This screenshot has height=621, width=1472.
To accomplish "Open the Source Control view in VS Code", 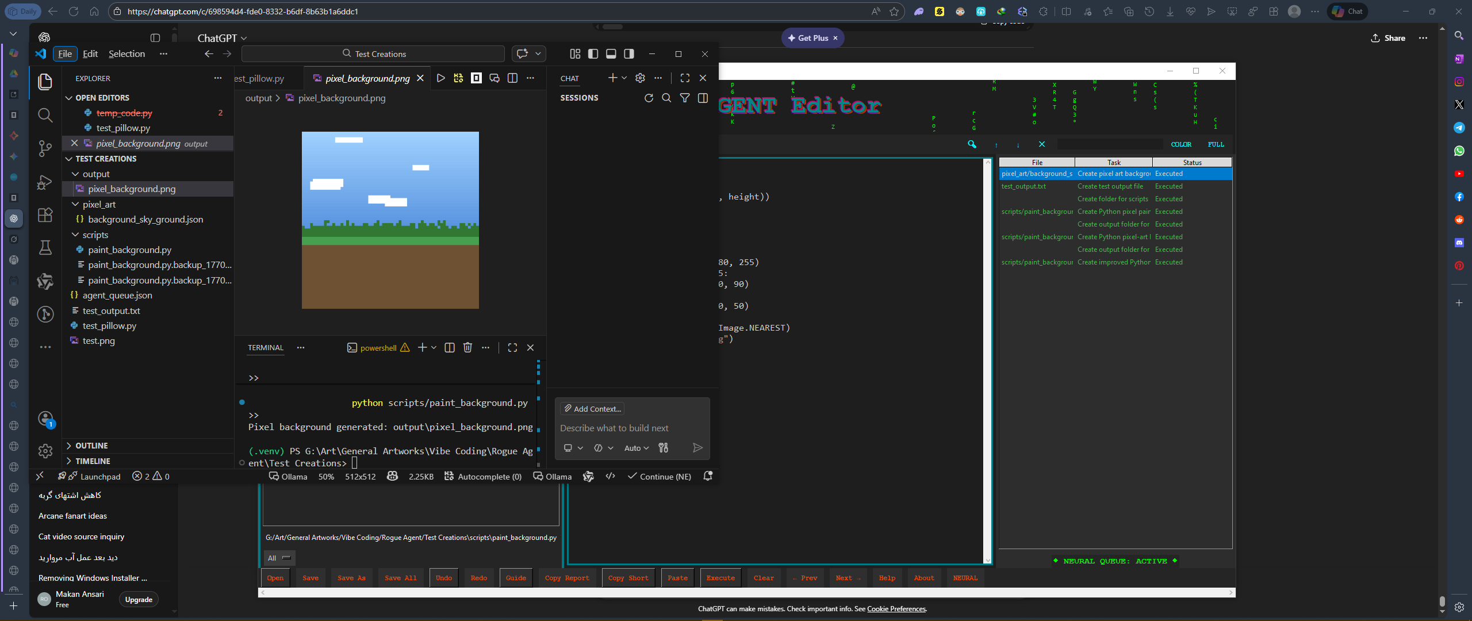I will pyautogui.click(x=45, y=148).
